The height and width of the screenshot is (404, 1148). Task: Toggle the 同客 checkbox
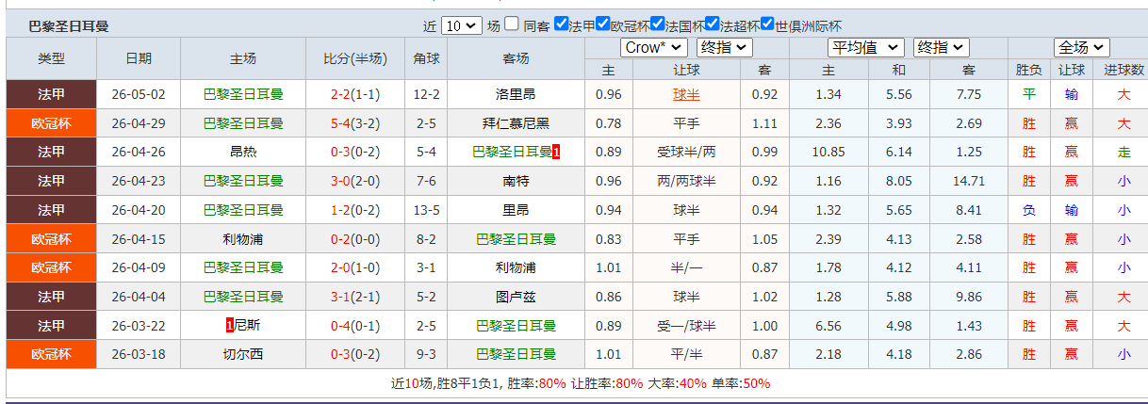pos(511,24)
